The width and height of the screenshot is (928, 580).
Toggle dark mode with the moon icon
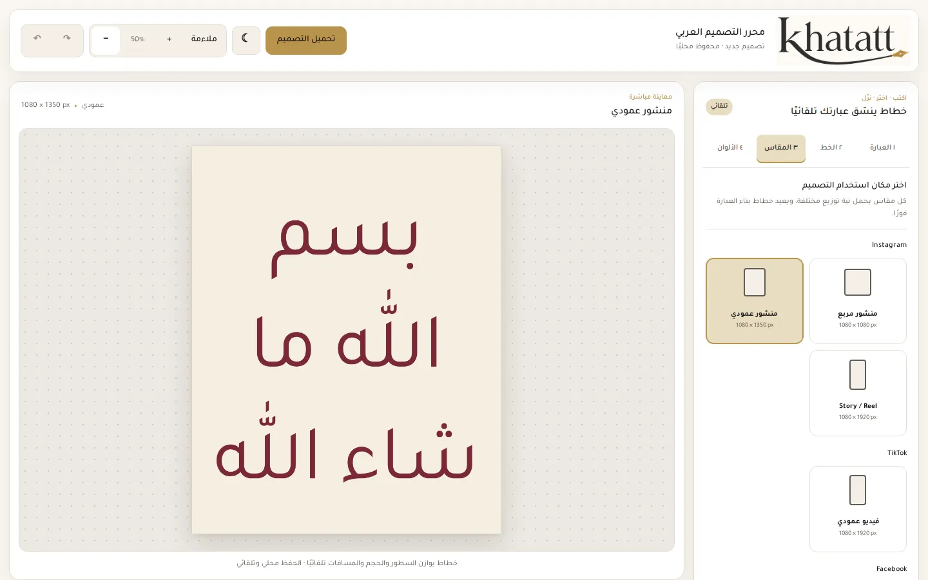(246, 40)
